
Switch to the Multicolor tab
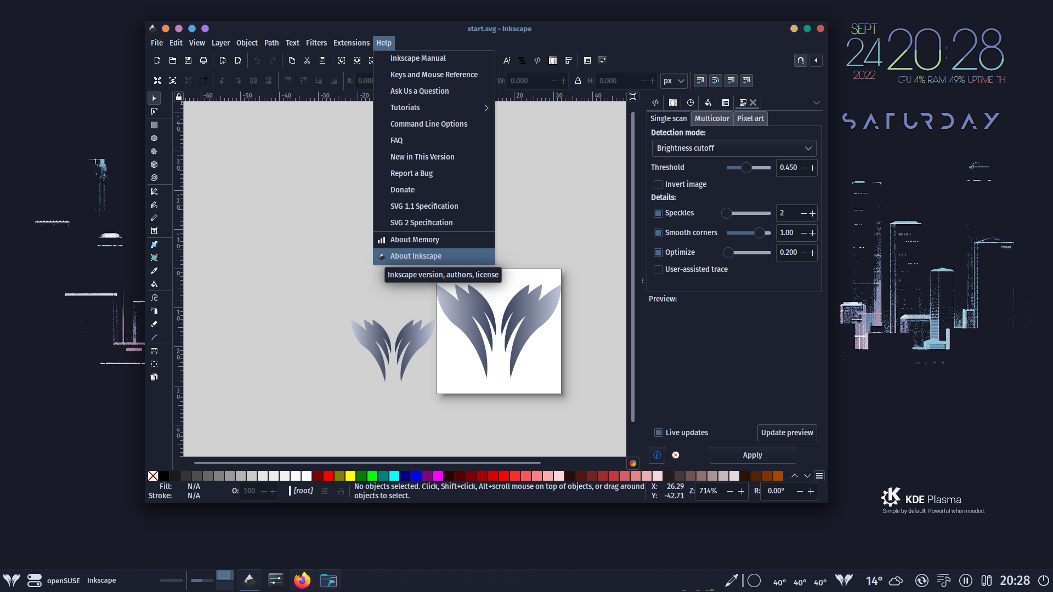coord(712,118)
